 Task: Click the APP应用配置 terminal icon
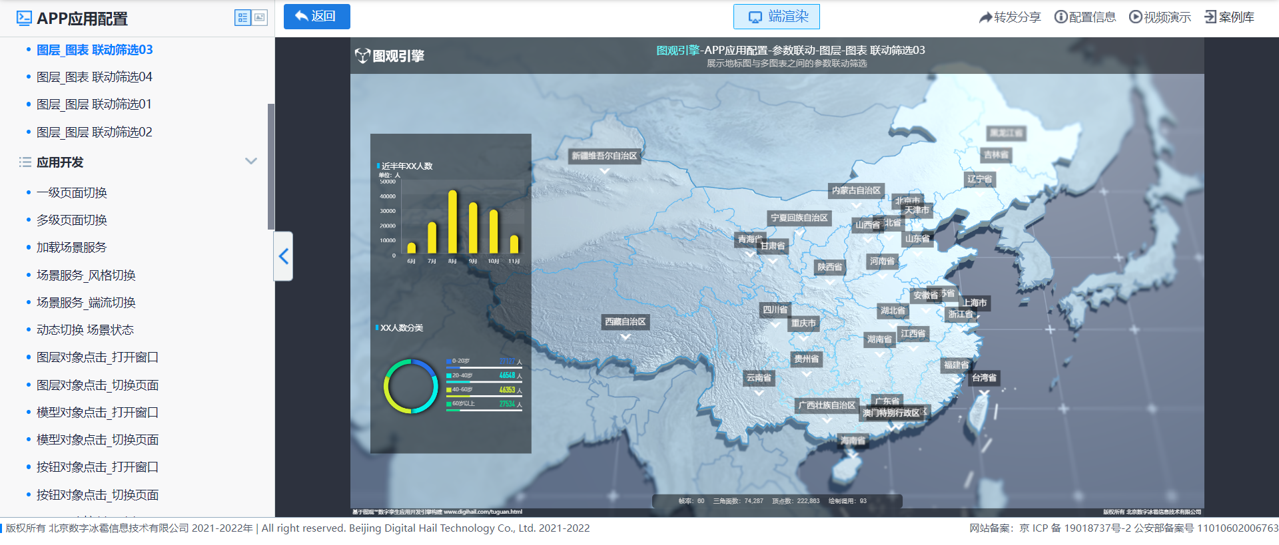click(x=24, y=19)
